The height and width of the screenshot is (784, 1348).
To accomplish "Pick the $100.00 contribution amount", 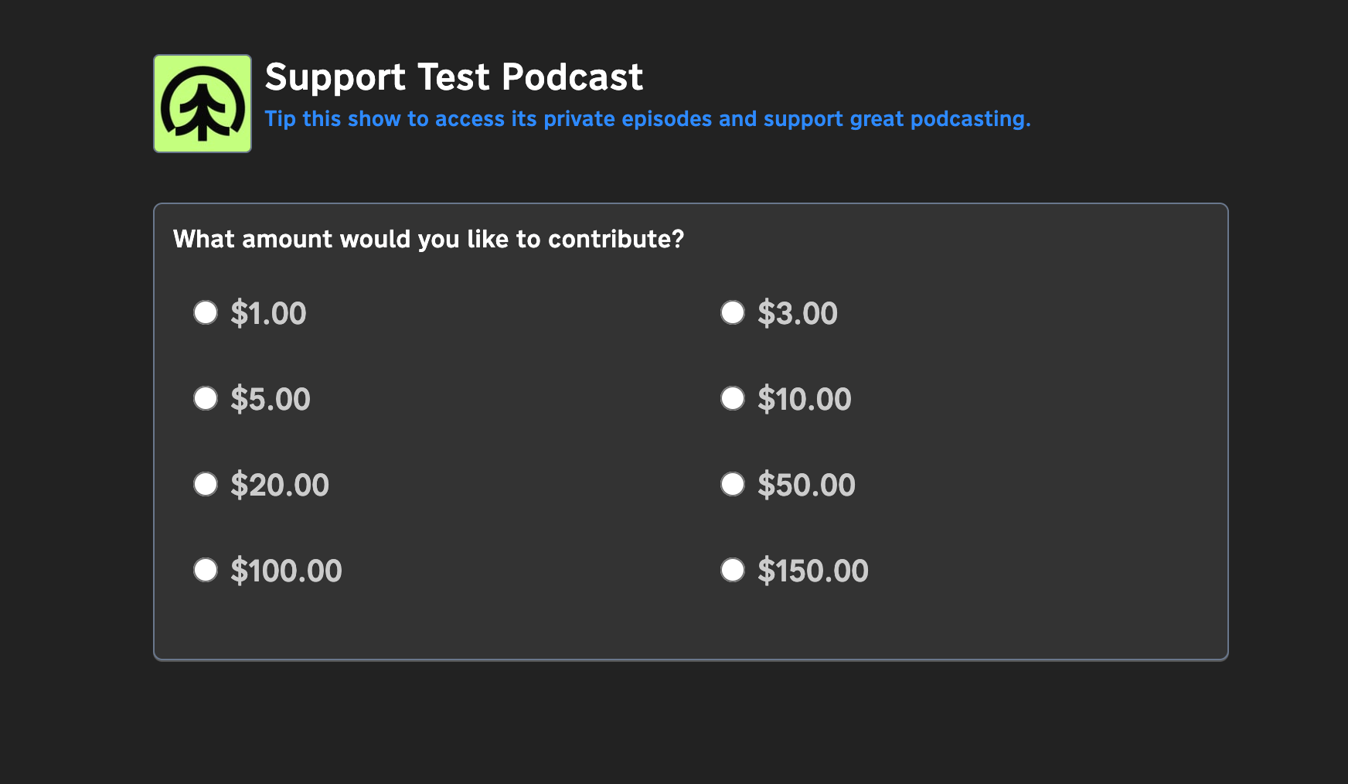I will (x=205, y=570).
